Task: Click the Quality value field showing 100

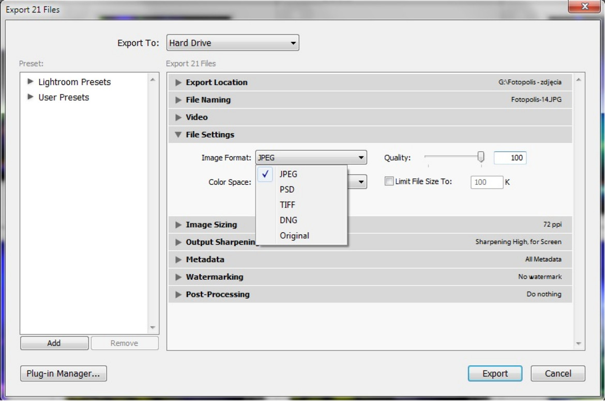Action: [x=510, y=157]
